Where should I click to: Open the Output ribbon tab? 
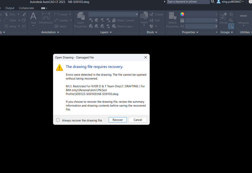pyautogui.click(x=10, y=8)
